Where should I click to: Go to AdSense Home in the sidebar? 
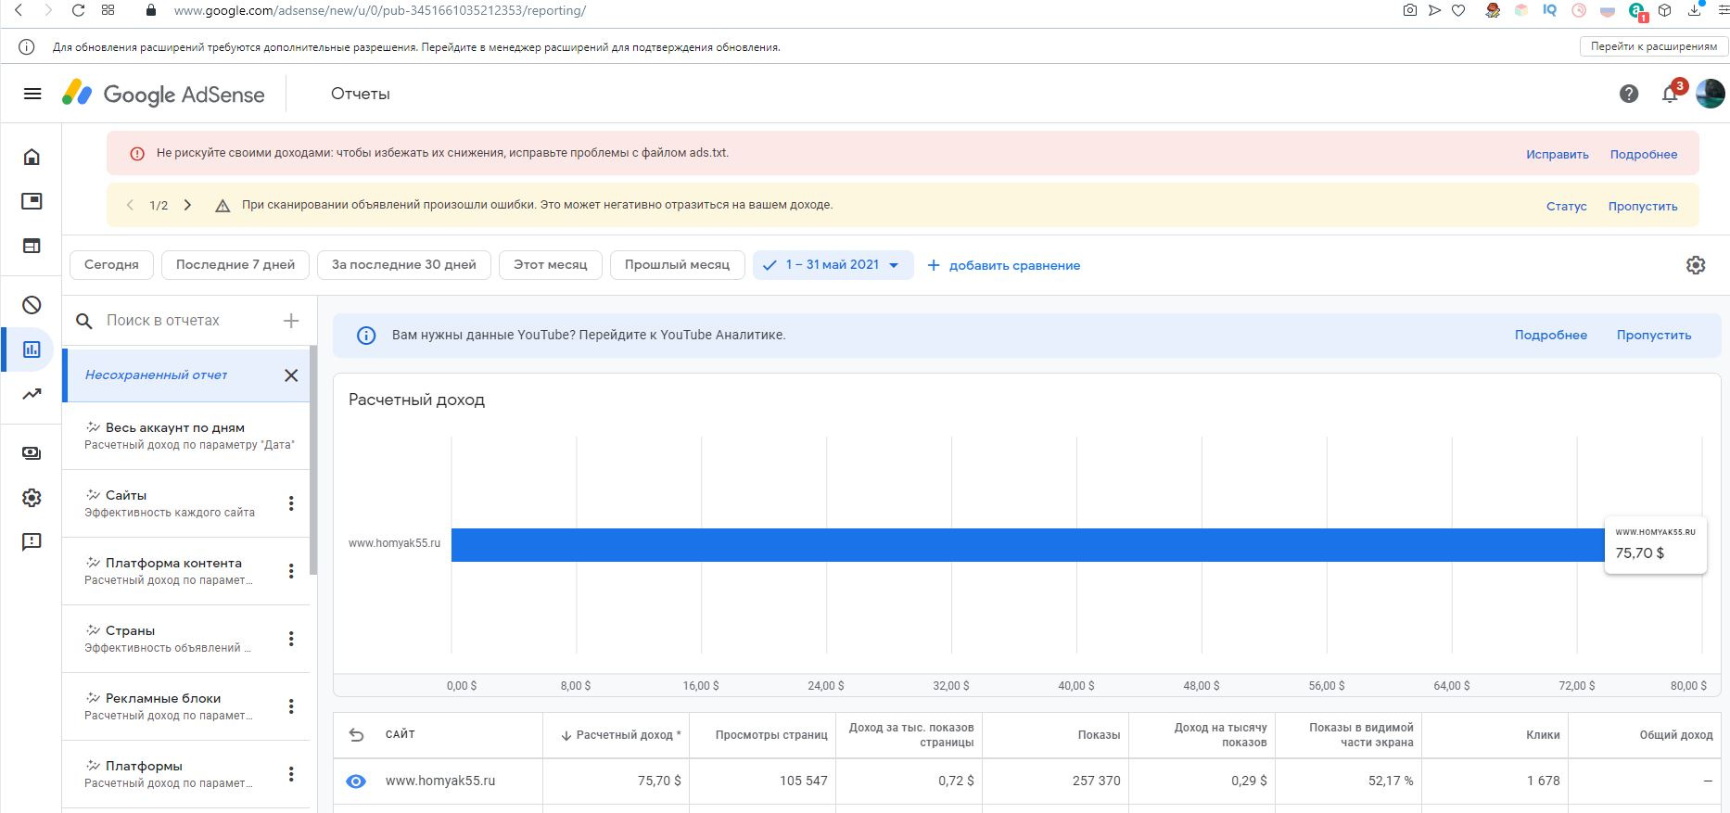tap(32, 157)
